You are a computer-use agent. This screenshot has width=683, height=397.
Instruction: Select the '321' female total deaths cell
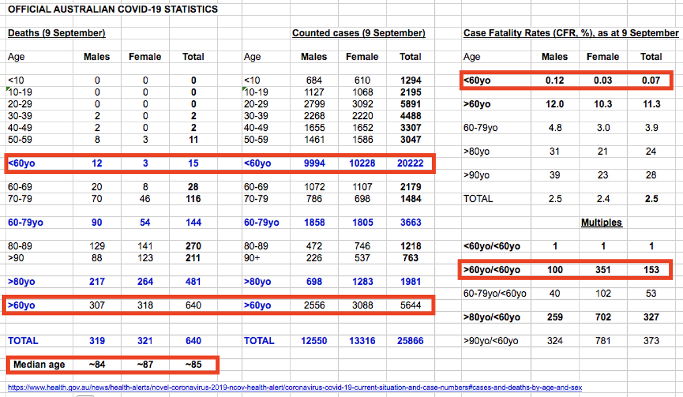(x=145, y=341)
